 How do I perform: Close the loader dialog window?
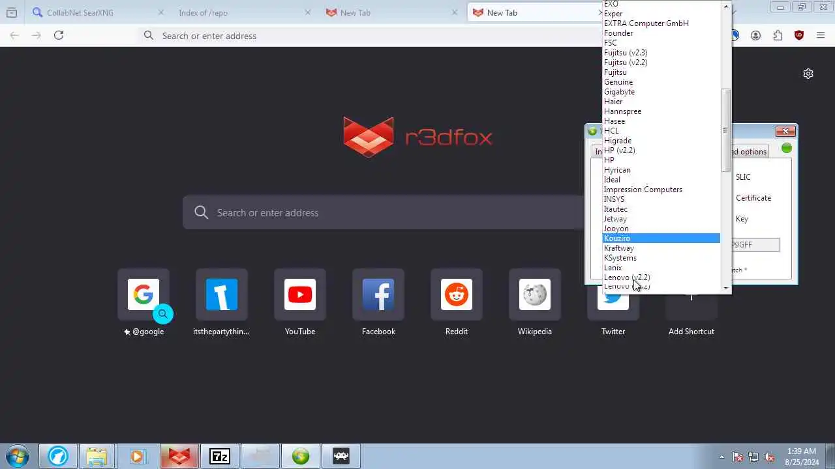click(785, 131)
